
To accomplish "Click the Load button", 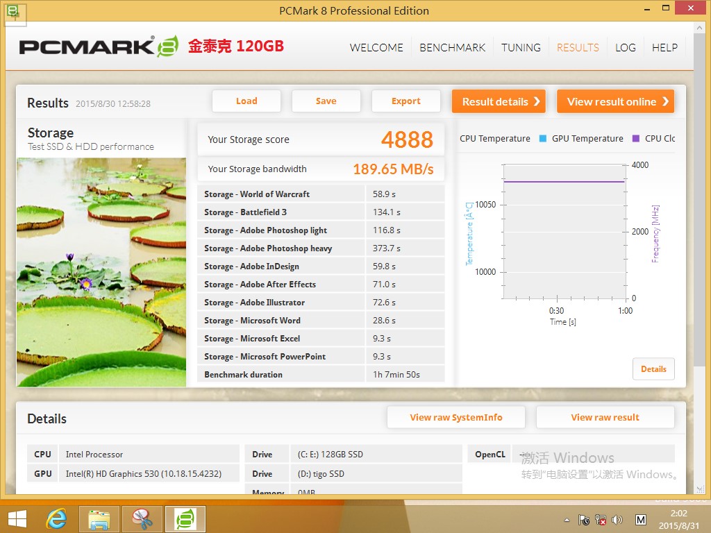I will [x=246, y=101].
